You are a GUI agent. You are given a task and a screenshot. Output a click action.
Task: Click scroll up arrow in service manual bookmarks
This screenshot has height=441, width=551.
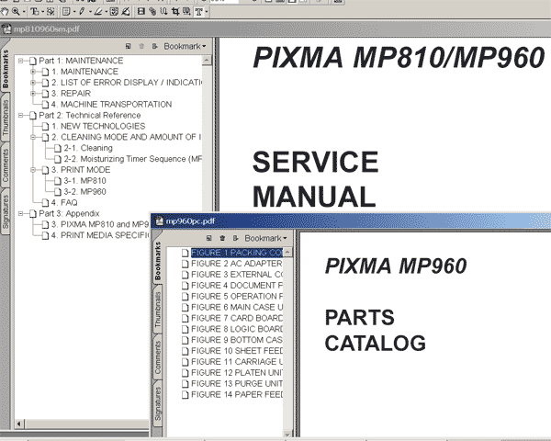point(207,60)
